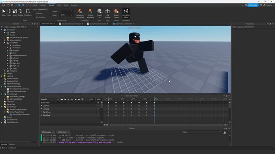Click the blue Play test button
The width and height of the screenshot is (275, 154).
click(19, 5)
